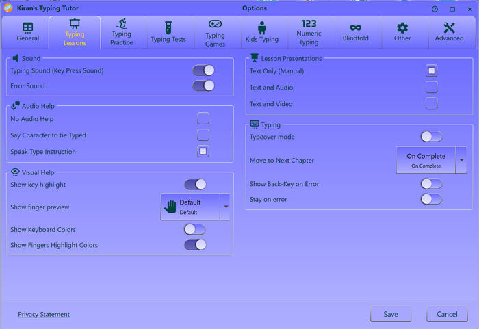
Task: Click the Audio Help microphone icon
Action: pyautogui.click(x=15, y=106)
